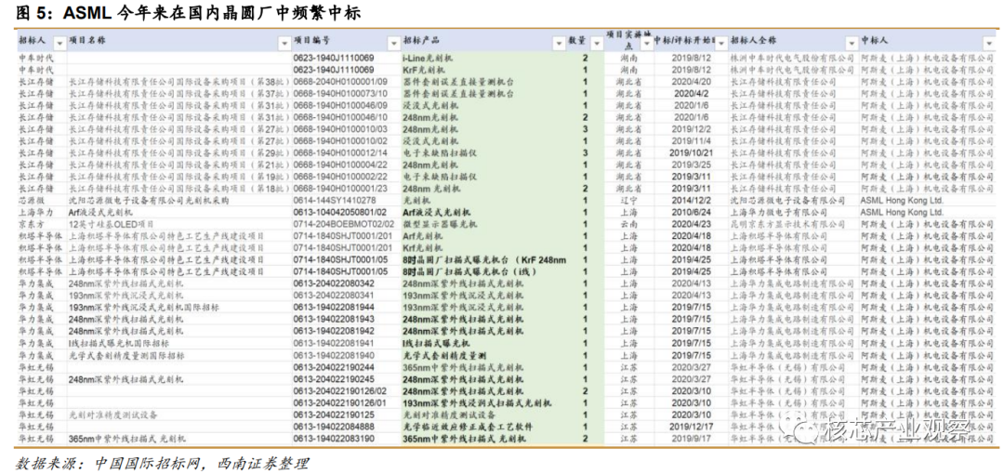This screenshot has width=1004, height=474.
Task: Open the 项目编号 column filter dropdown
Action: coord(394,42)
